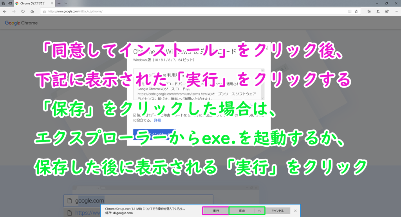Click the terms of service scrollbar
The height and width of the screenshot is (217, 401).
262,84
